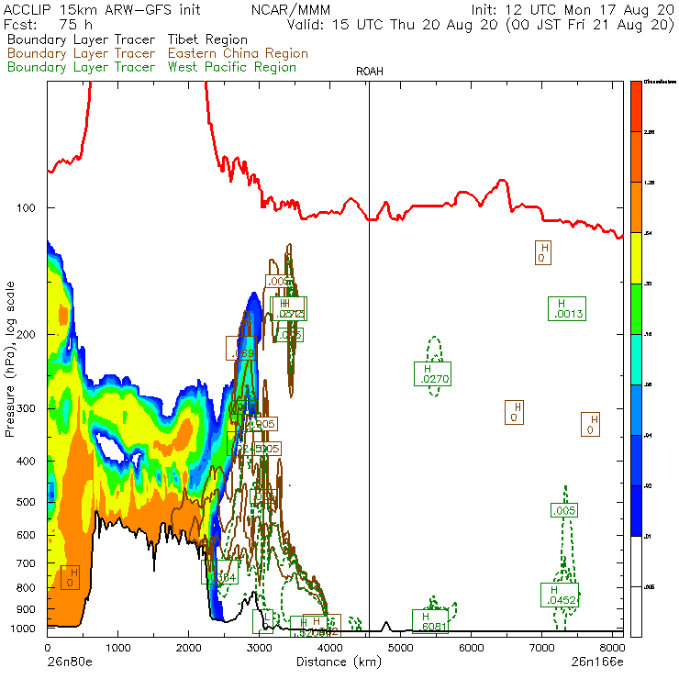Image resolution: width=679 pixels, height=679 pixels.
Task: Click the pressure axis tick '300'
Action: pyautogui.click(x=26, y=408)
